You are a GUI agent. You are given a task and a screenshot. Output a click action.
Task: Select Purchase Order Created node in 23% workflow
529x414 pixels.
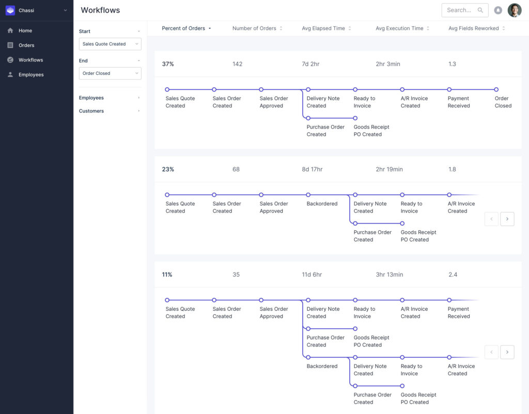[355, 223]
